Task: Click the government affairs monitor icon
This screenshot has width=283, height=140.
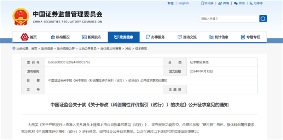Action: coord(116,37)
